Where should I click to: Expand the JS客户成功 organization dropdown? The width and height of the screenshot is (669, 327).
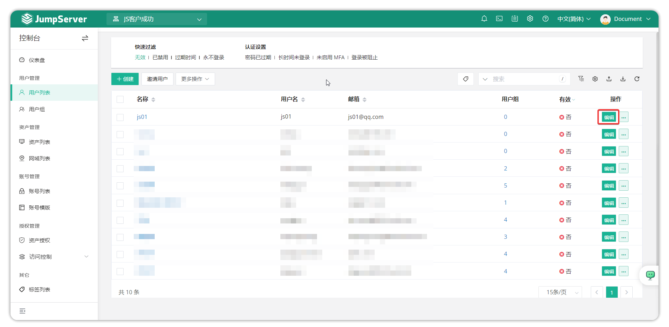(x=157, y=19)
